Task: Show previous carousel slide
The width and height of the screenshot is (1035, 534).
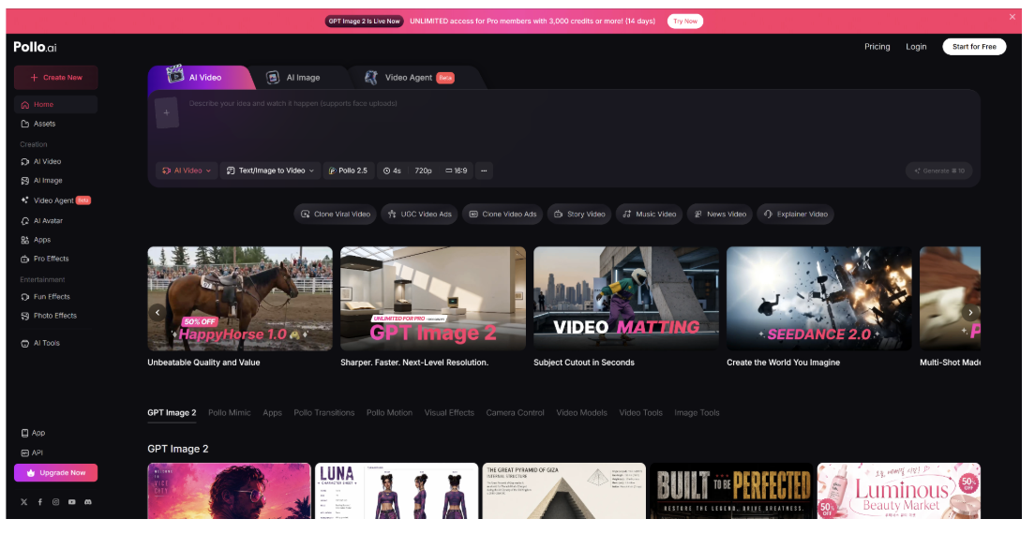Action: [x=157, y=313]
